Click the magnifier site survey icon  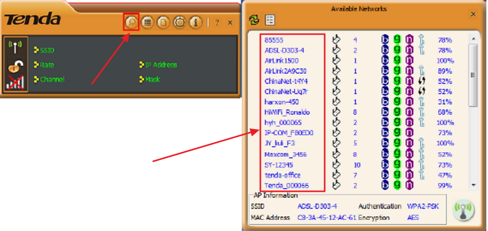pyautogui.click(x=131, y=22)
